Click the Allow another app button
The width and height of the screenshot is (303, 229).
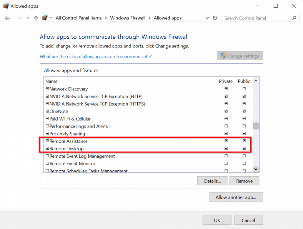pyautogui.click(x=236, y=197)
